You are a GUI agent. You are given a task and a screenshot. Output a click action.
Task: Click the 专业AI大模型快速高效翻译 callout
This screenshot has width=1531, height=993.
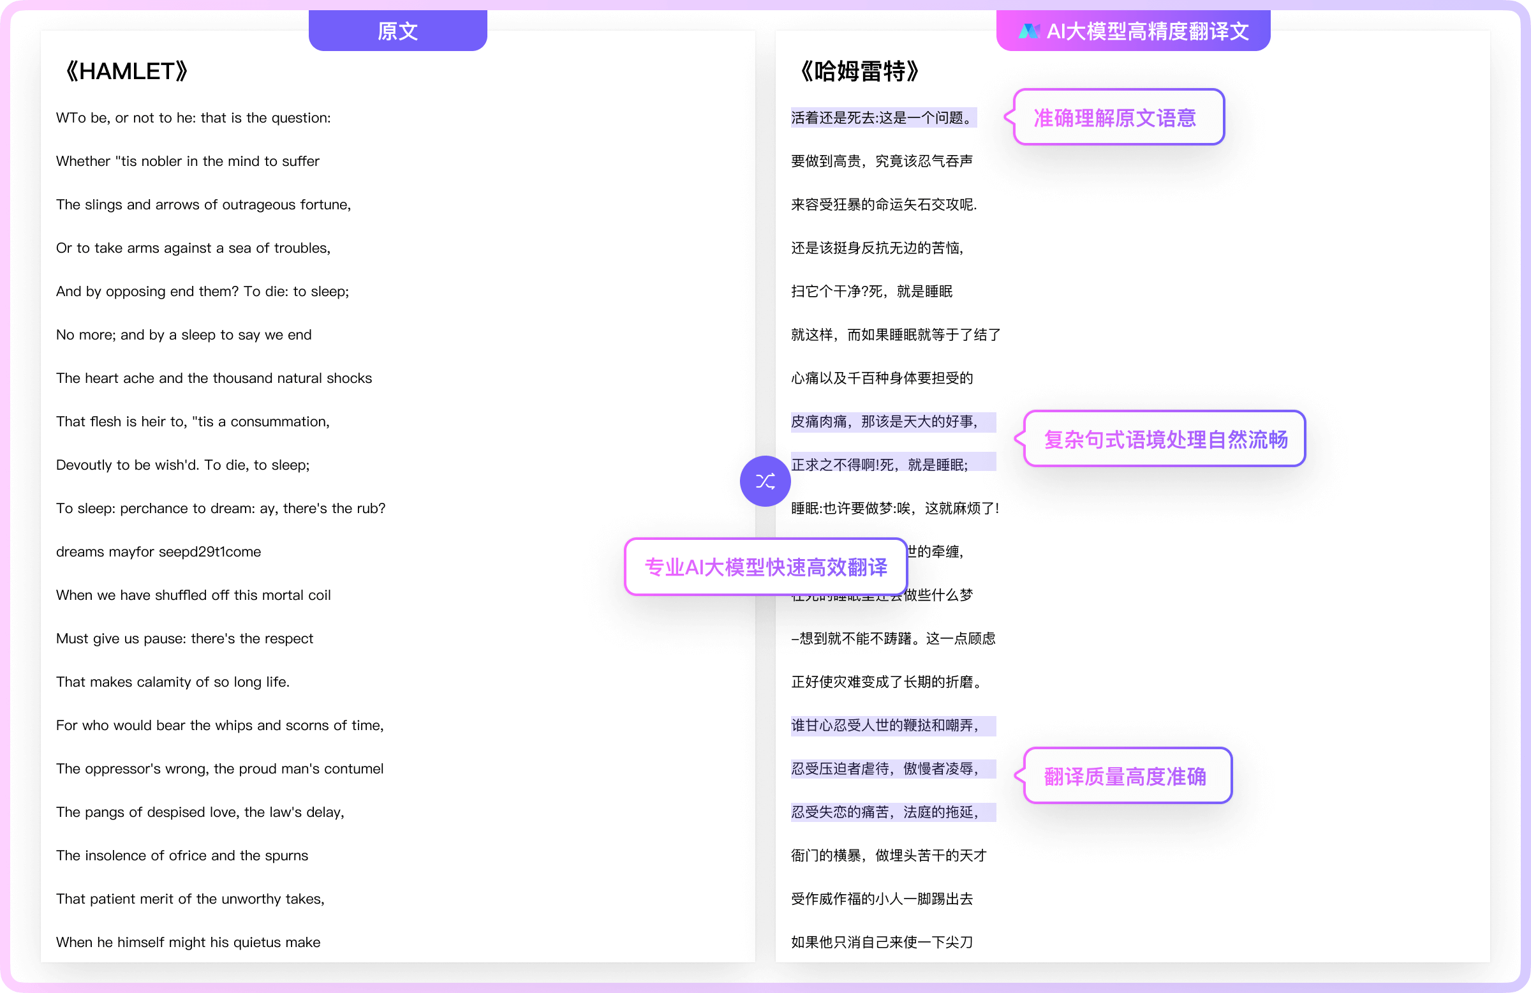tap(765, 567)
